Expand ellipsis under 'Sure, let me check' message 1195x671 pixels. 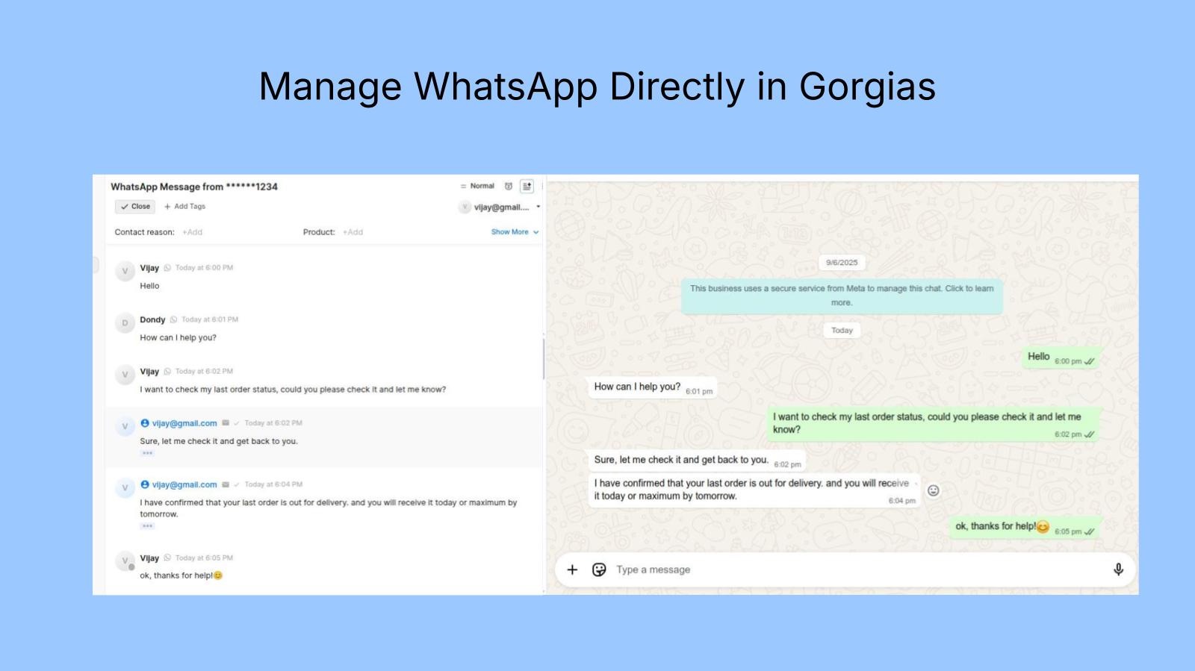coord(147,453)
